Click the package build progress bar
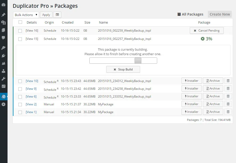The image size is (236, 163). pos(123,60)
